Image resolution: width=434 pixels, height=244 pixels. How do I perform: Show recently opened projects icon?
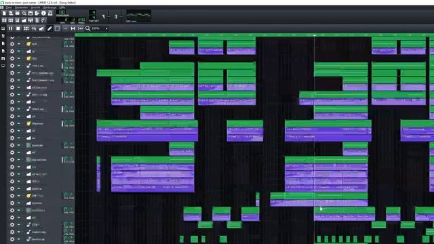click(x=24, y=13)
